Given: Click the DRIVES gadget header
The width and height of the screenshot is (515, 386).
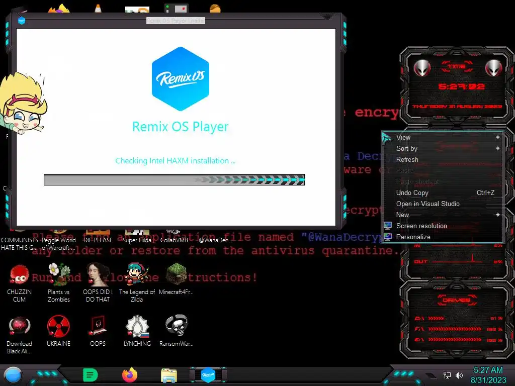Looking at the screenshot, I should 456,300.
